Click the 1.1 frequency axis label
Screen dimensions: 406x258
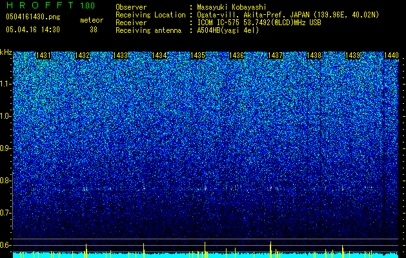click(x=6, y=84)
